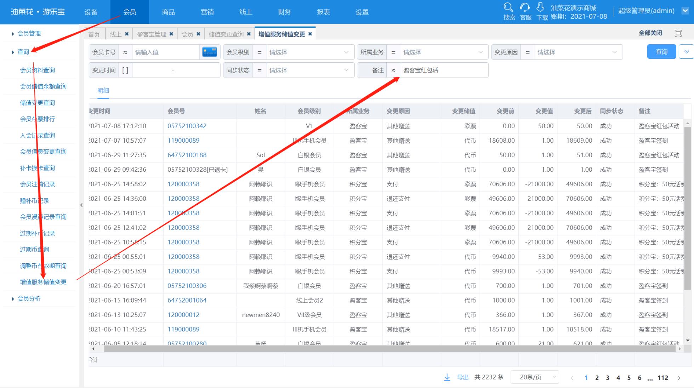Collapse the left sidebar with arrow handle
Viewport: 694px width, 388px height.
(x=81, y=205)
